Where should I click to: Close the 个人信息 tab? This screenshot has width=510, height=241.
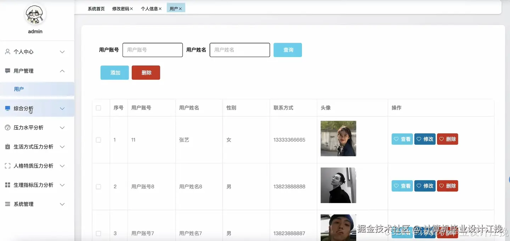[x=160, y=9]
